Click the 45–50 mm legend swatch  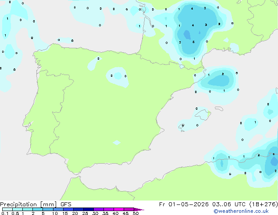129,209
